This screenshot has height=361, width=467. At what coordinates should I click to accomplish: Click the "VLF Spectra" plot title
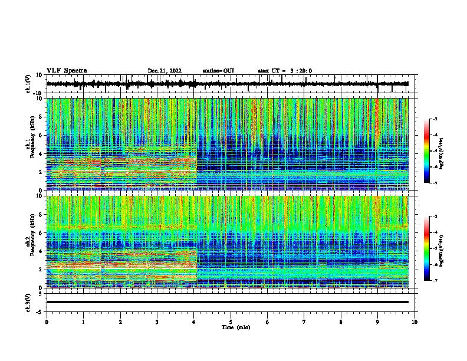(x=67, y=71)
